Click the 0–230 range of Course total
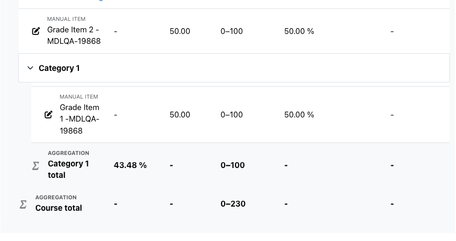This screenshot has height=241, width=456. tap(233, 204)
